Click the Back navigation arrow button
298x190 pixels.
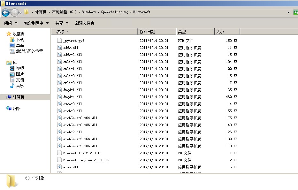(5, 13)
